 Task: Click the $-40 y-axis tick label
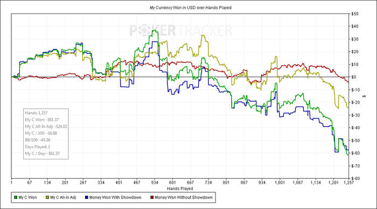pos(355,128)
